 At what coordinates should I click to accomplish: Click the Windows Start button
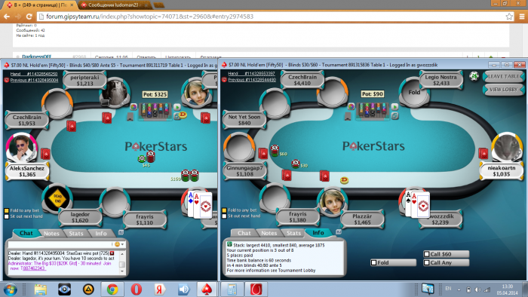tap(10, 289)
